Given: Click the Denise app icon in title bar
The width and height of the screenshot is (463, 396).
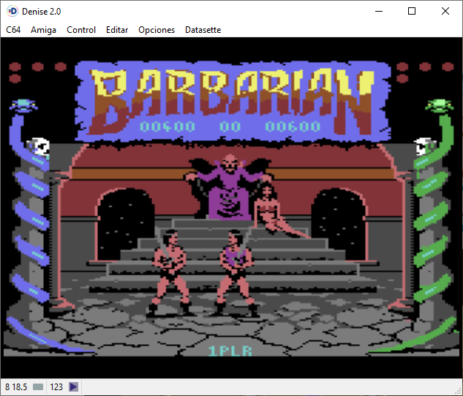Looking at the screenshot, I should (x=12, y=11).
